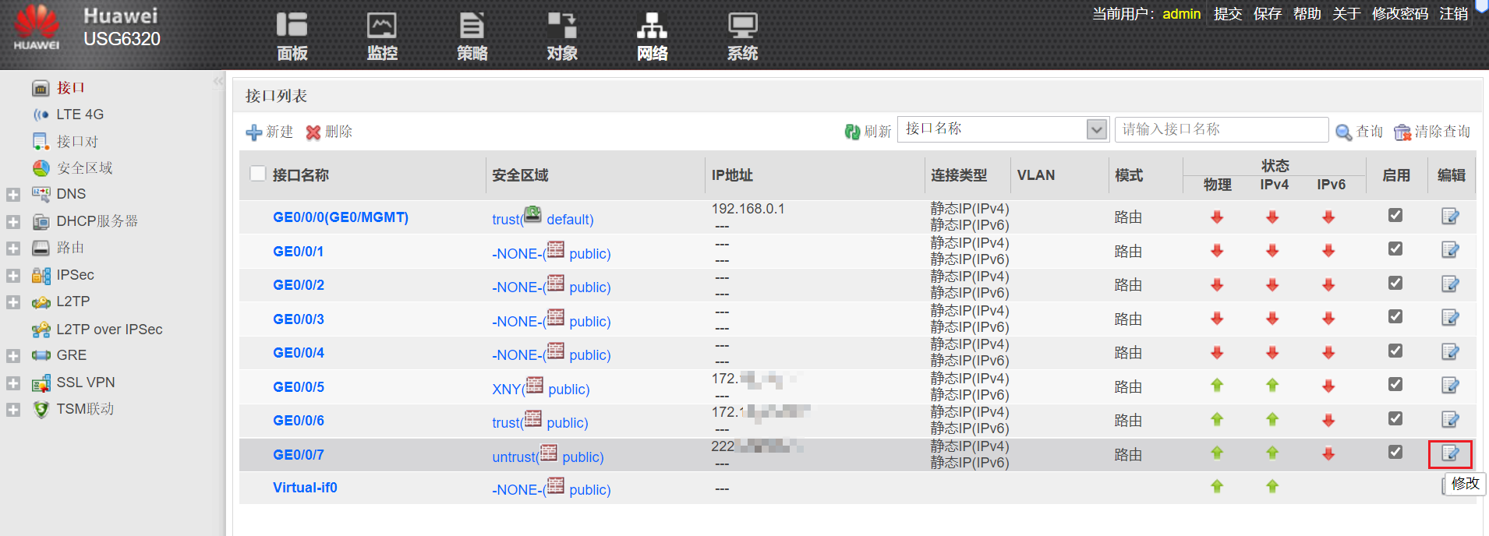The height and width of the screenshot is (536, 1489).
Task: Open the 监控 monitoring tab
Action: [382, 36]
